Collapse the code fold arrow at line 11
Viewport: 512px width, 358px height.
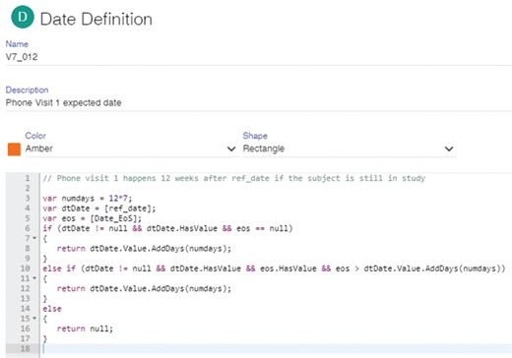tap(34, 278)
